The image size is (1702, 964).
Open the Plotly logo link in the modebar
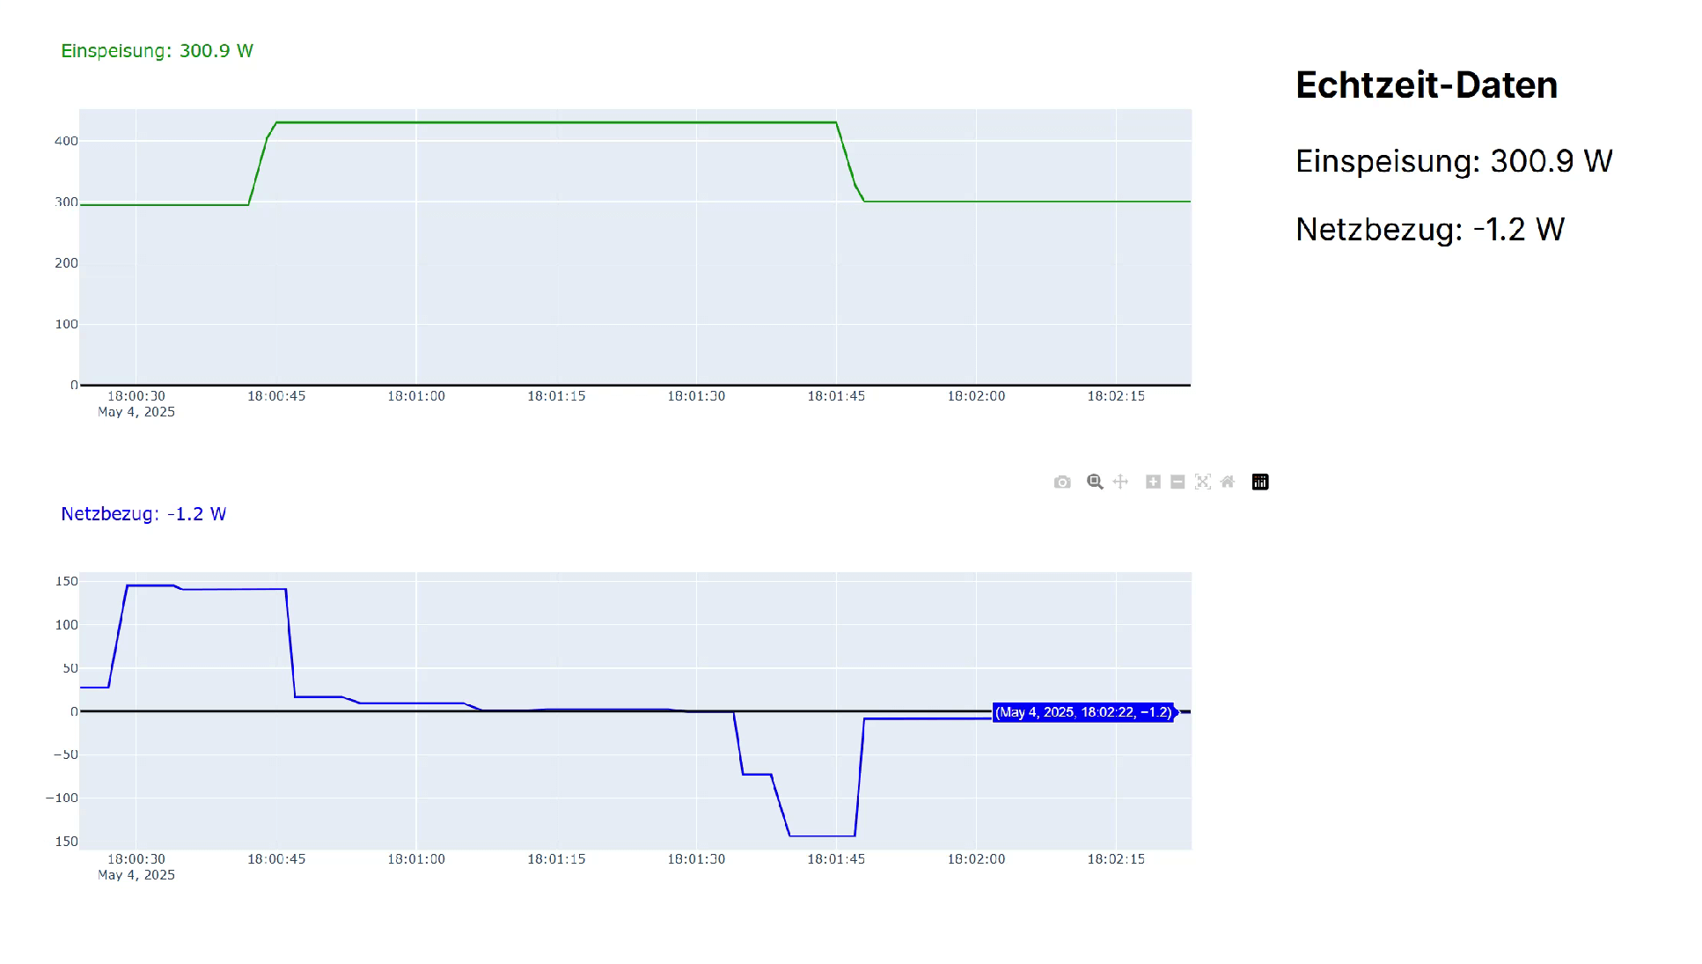(1260, 482)
